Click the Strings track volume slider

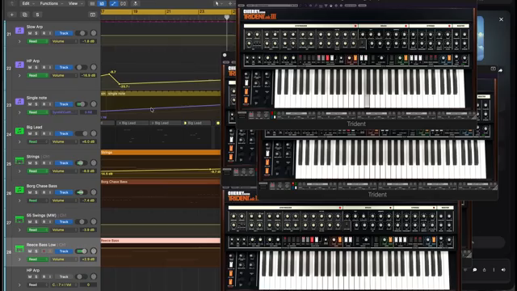pyautogui.click(x=81, y=163)
